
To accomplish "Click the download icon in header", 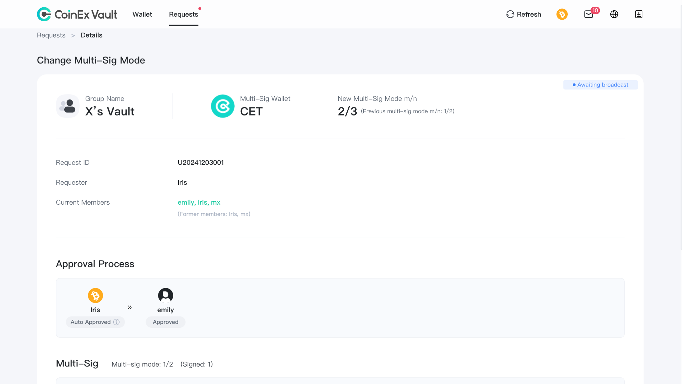I will pos(639,14).
